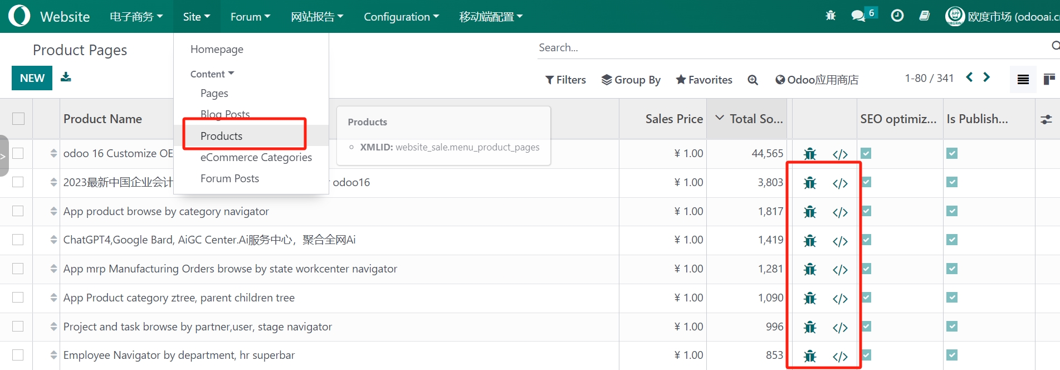Collapse the Content submenu

tap(212, 74)
